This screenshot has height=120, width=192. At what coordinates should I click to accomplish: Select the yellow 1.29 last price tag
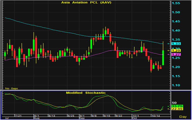(x=176, y=50)
